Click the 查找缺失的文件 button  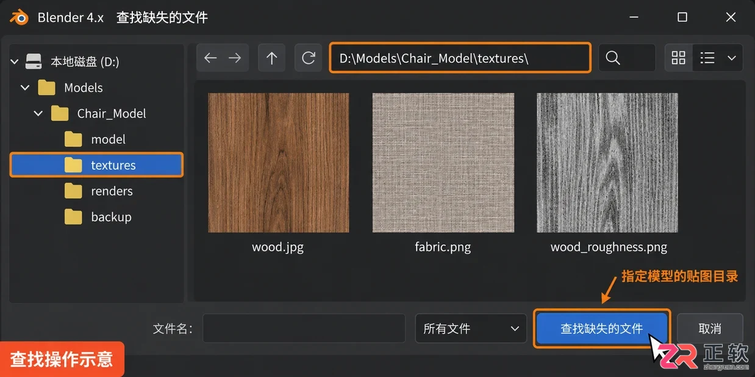(x=602, y=328)
